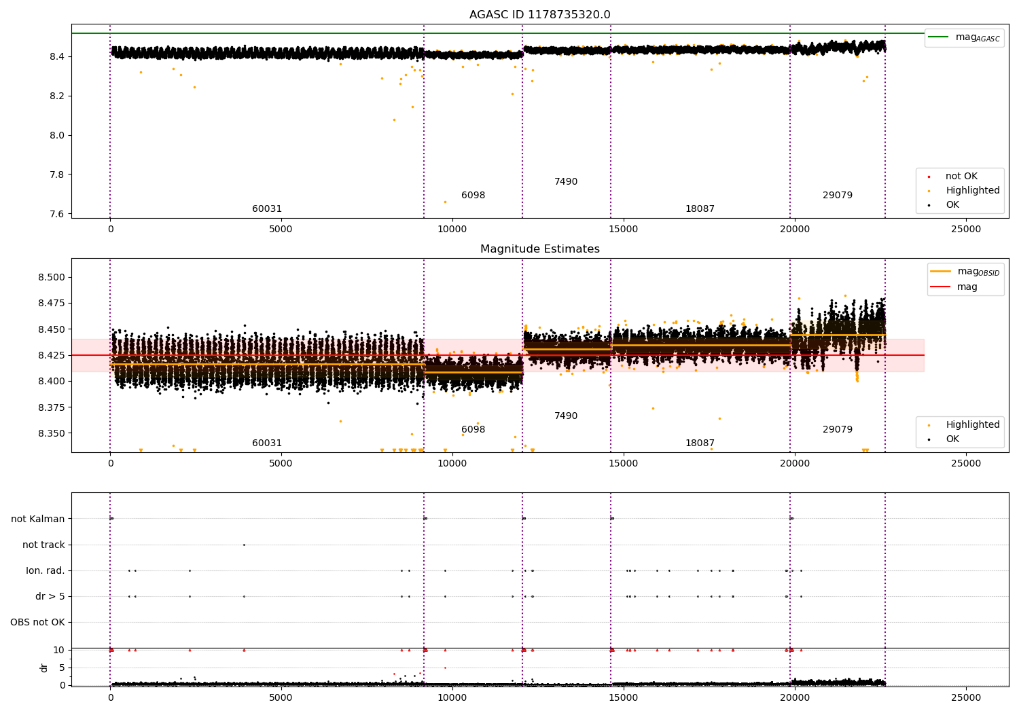Click 29079 in the Magnitude Estimates plot

pos(838,430)
